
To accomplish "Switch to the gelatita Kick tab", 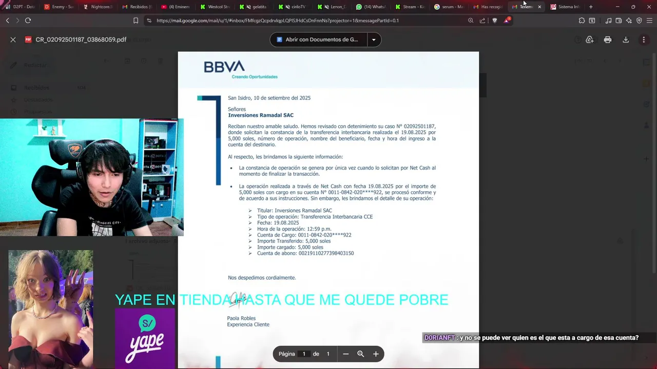I will coord(254,7).
